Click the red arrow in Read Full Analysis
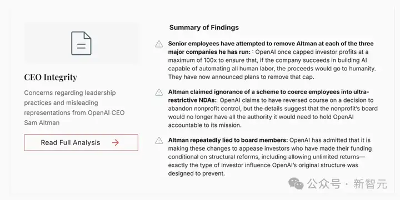Screen dimensions: 400x200 point(116,142)
